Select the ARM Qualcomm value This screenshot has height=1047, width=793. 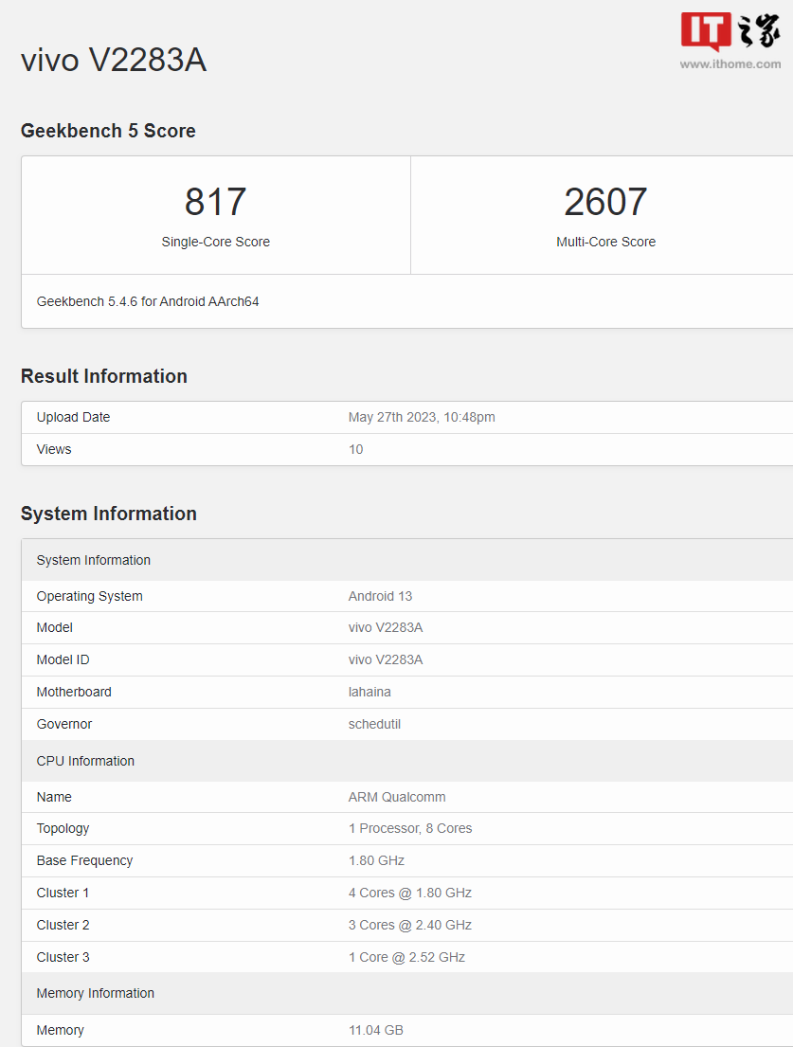point(397,797)
